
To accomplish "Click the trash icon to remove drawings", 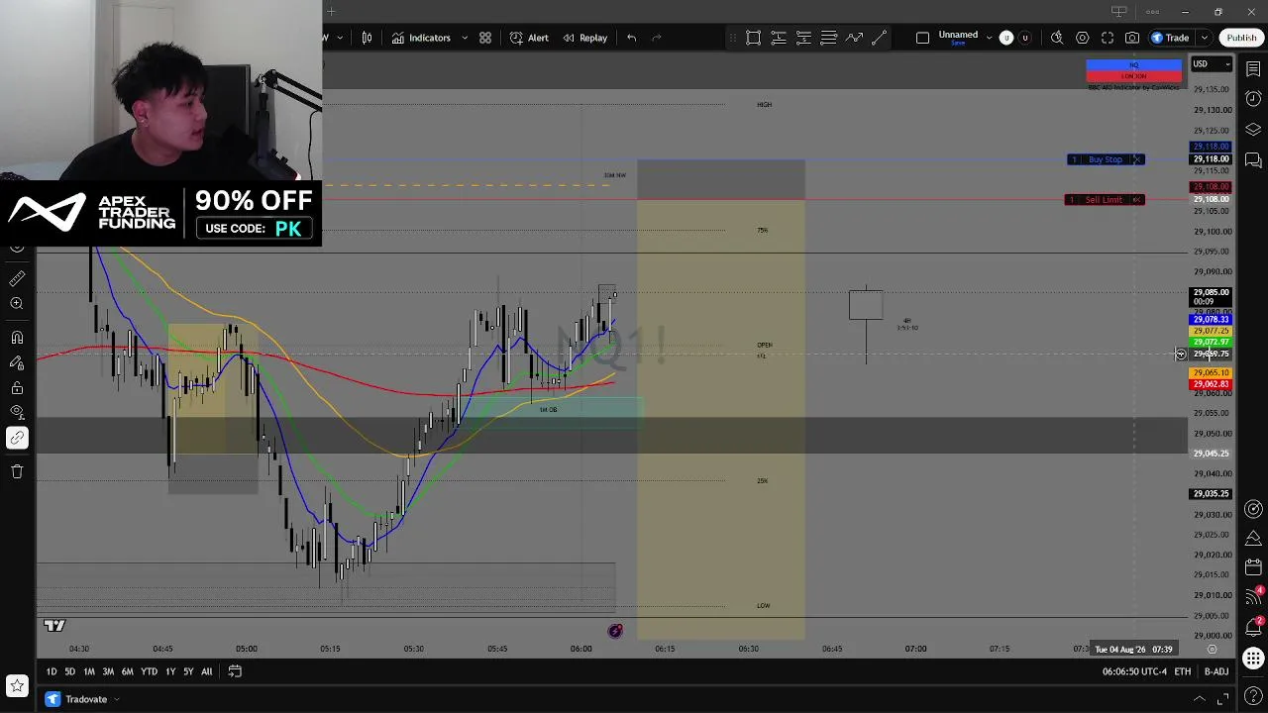I will pyautogui.click(x=17, y=471).
